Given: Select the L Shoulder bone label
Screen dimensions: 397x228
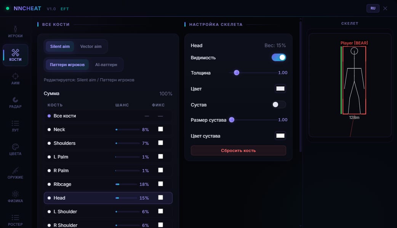Looking at the screenshot, I should 65,212.
